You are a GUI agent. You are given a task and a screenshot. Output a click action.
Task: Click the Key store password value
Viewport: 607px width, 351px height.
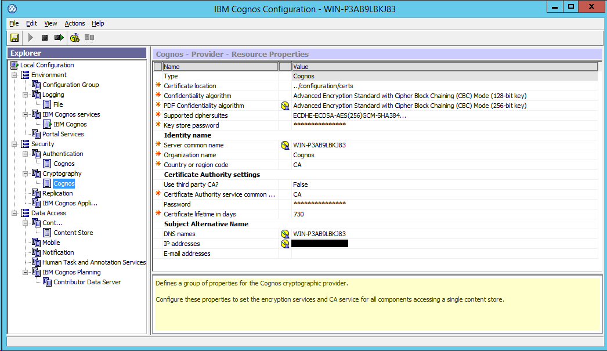pos(445,125)
